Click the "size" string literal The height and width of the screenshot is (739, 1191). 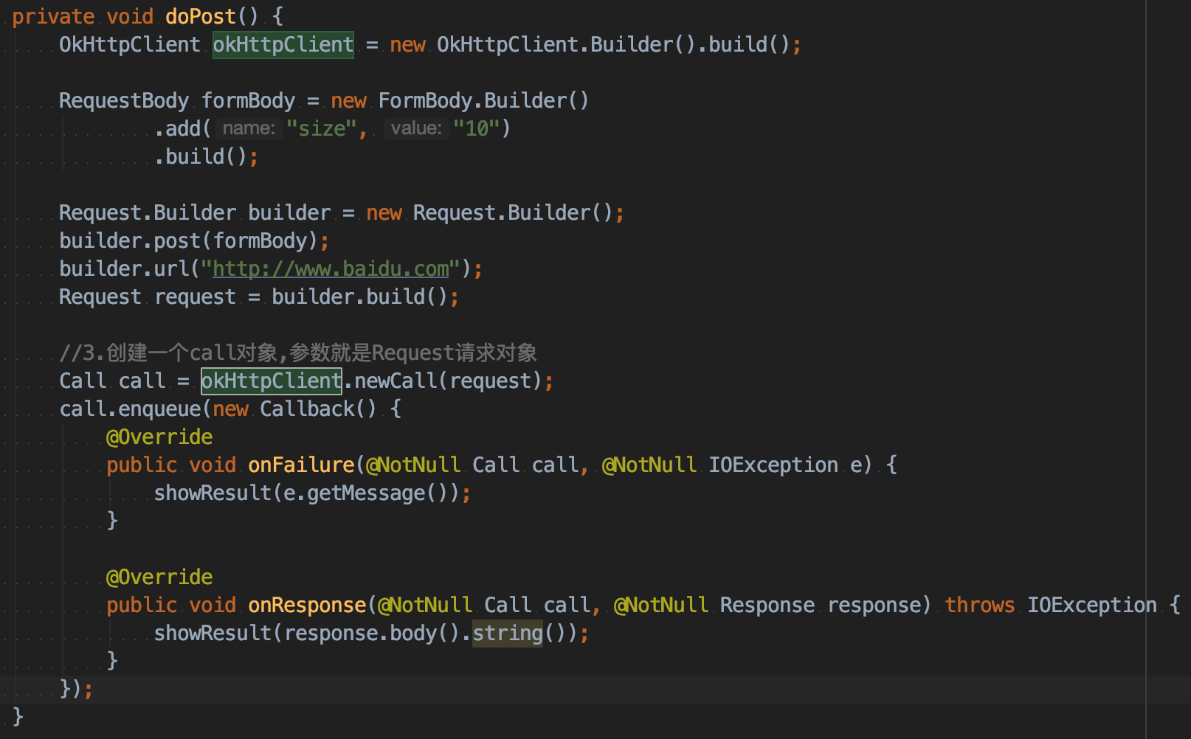tap(322, 128)
